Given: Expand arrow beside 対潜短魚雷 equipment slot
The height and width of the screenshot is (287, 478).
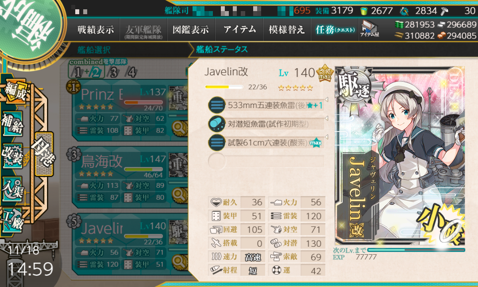Looking at the screenshot, I should tap(326, 118).
